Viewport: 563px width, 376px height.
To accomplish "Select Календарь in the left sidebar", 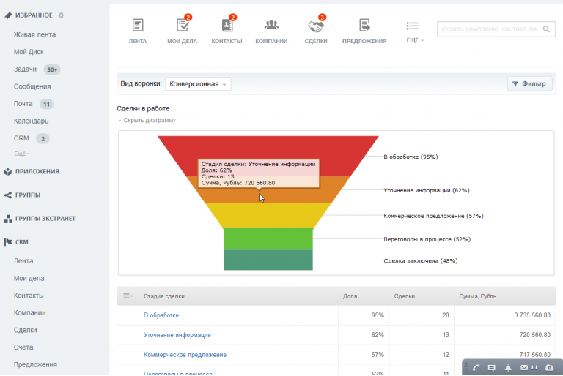I will click(31, 121).
